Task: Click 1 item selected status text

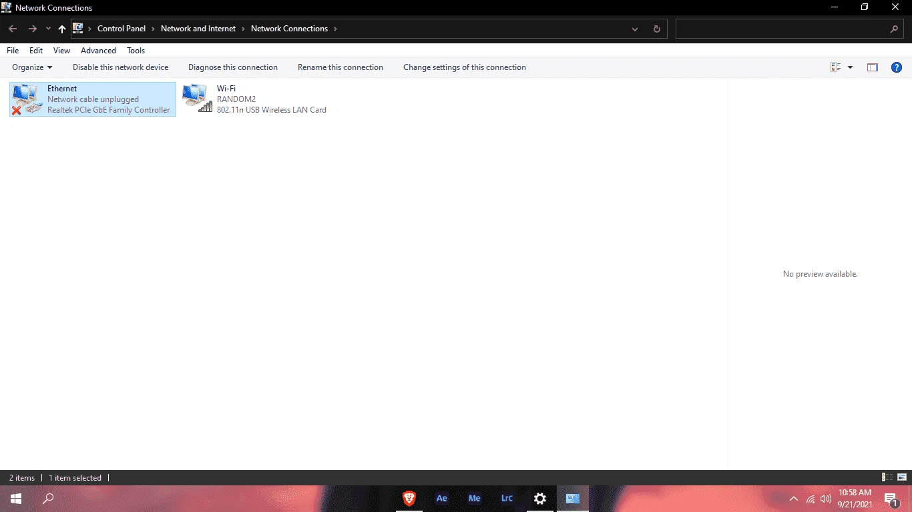Action: tap(75, 478)
